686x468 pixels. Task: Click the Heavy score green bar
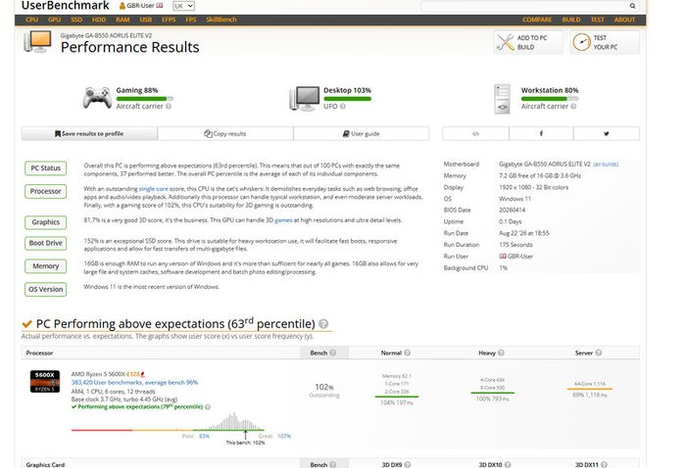coord(492,393)
